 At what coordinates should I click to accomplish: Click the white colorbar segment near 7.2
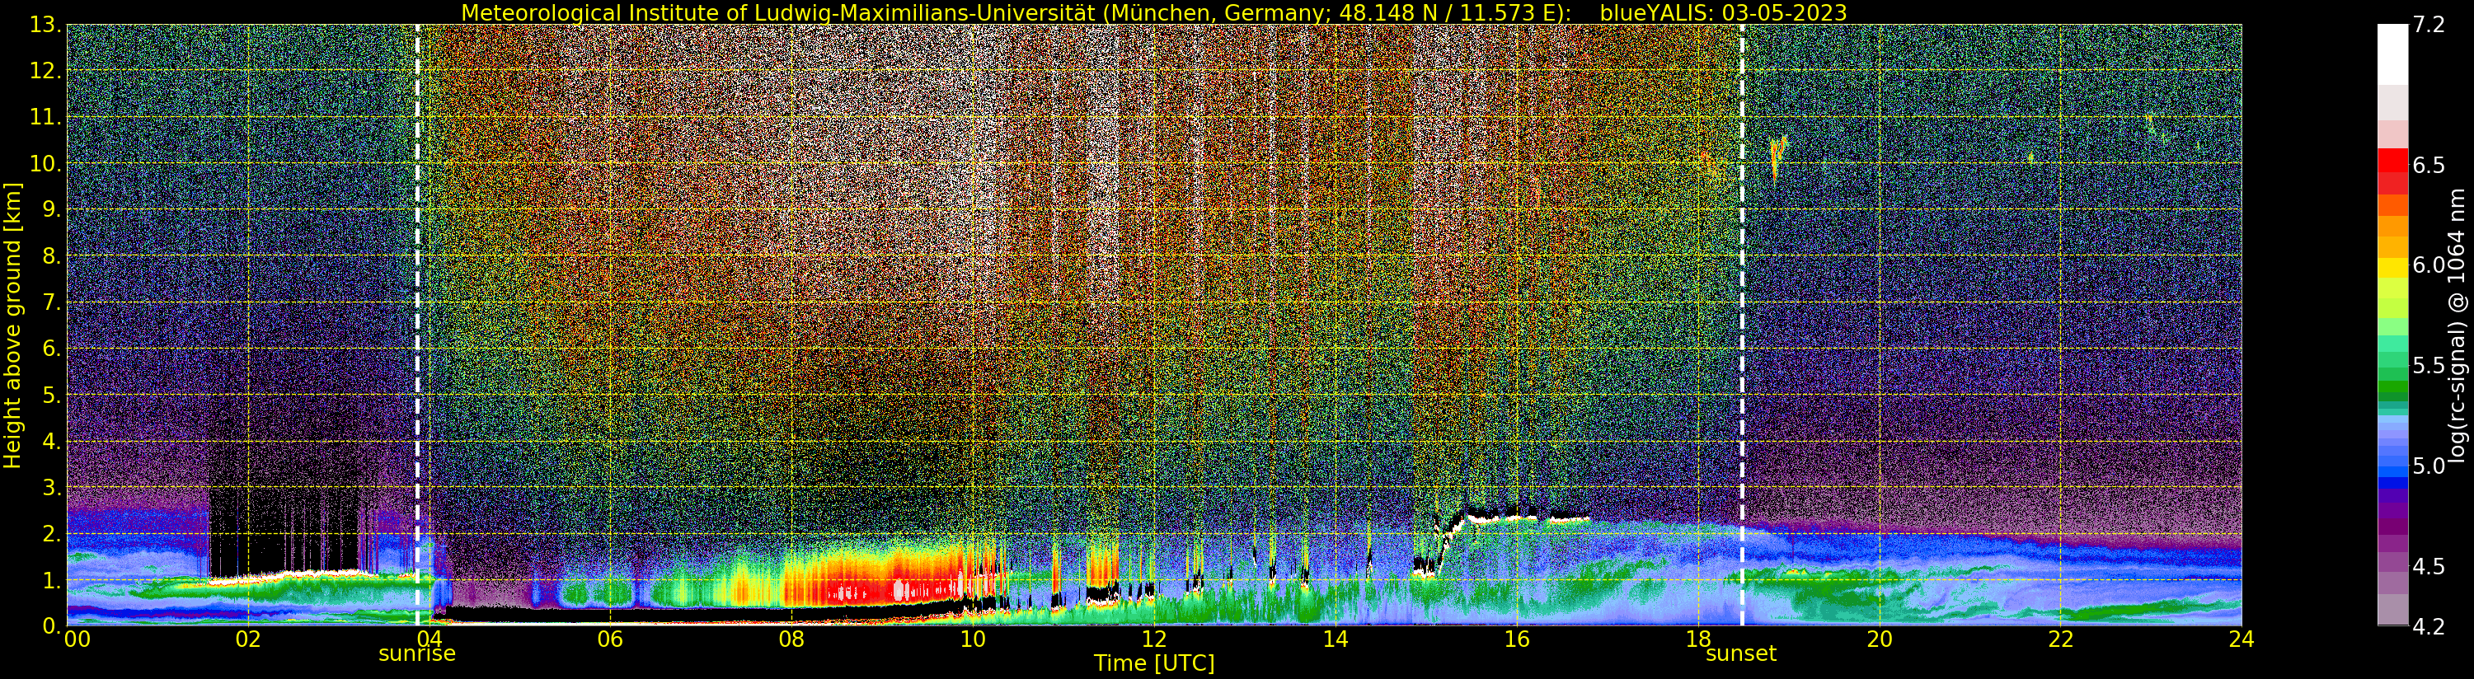2392,53
